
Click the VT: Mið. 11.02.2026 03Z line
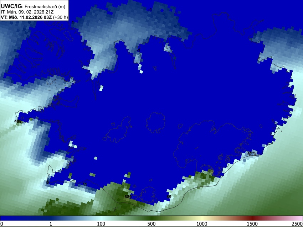(26, 17)
